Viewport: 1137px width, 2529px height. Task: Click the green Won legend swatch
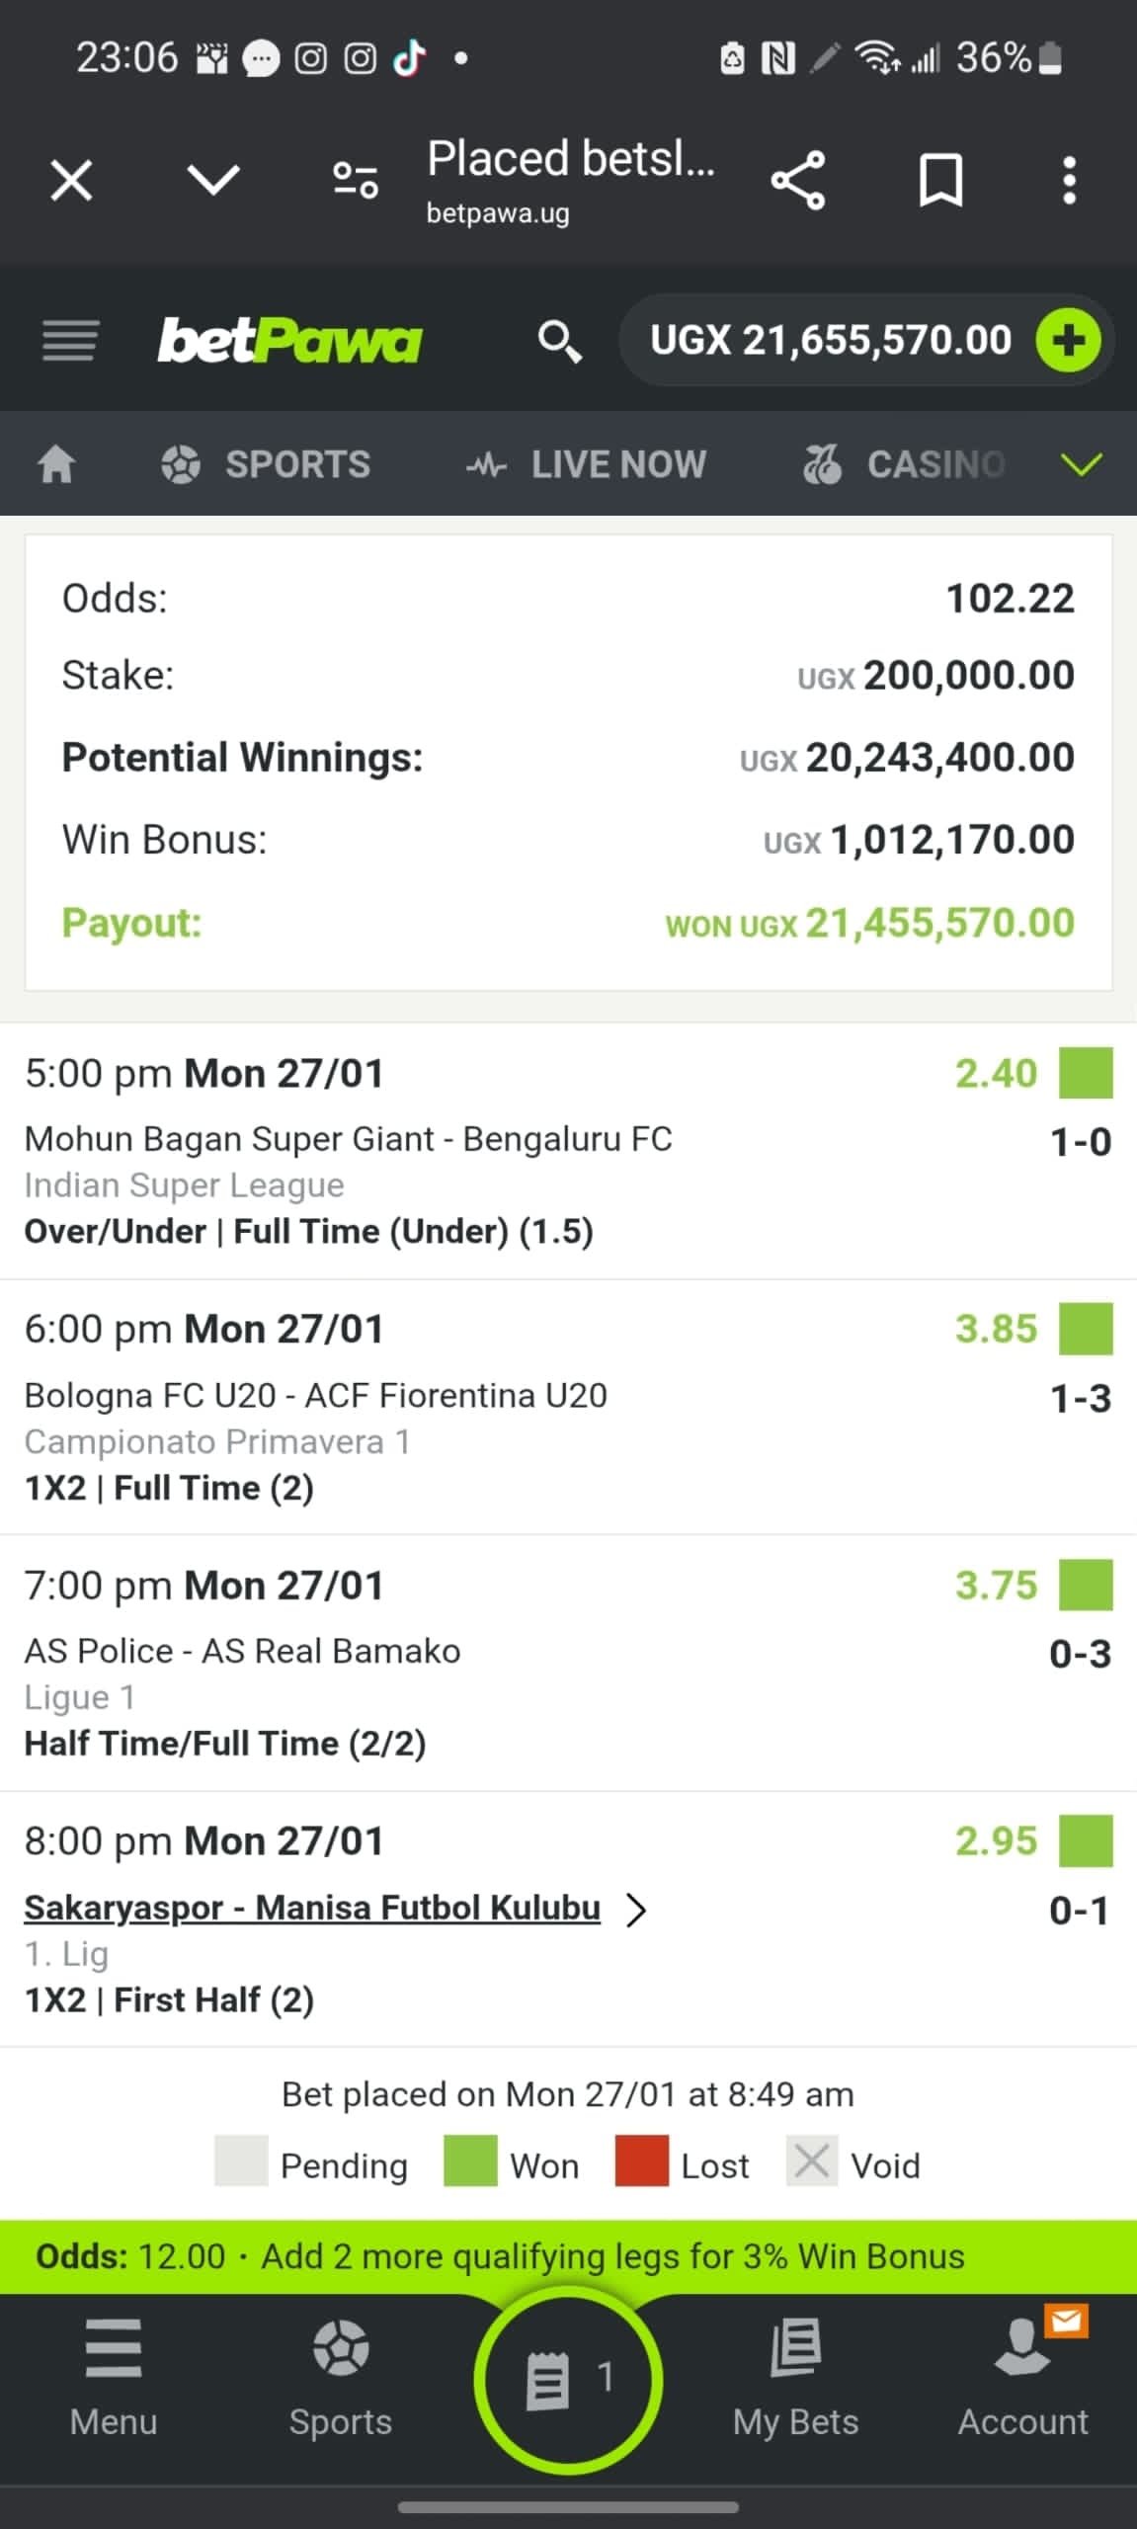pyautogui.click(x=470, y=2162)
